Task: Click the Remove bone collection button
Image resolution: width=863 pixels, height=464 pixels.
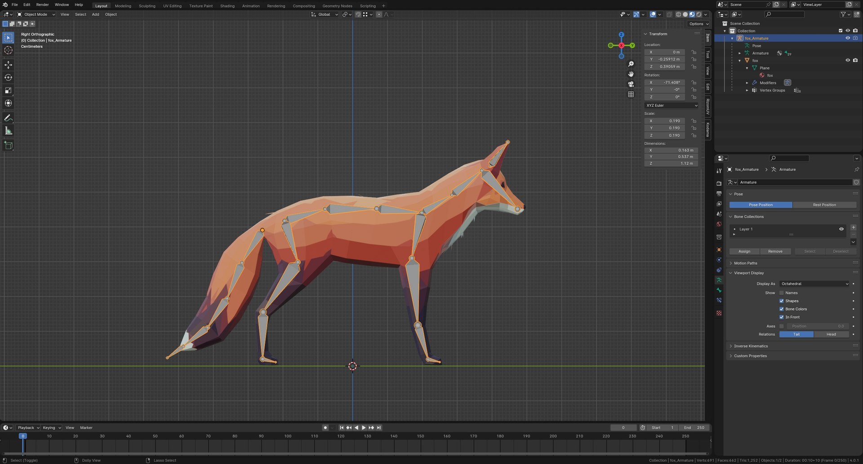Action: pos(775,252)
